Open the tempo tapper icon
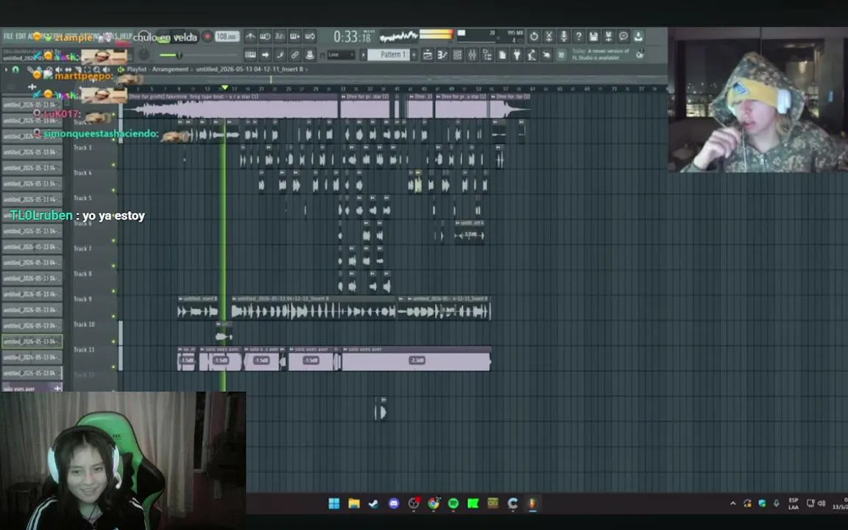 (531, 54)
